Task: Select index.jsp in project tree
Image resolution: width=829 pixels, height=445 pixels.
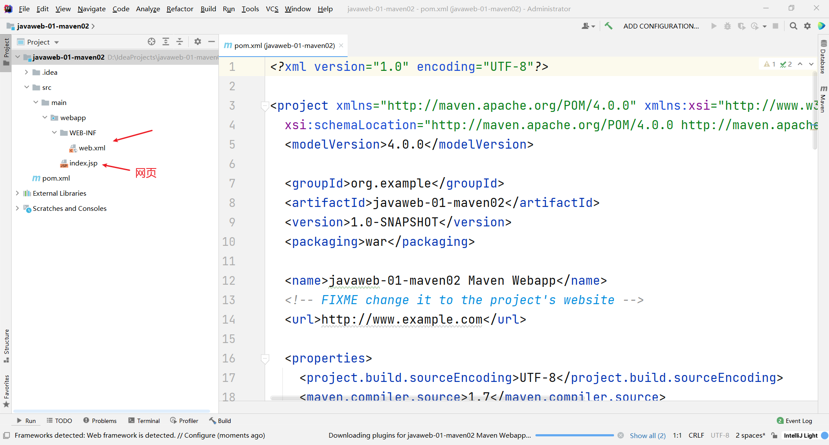Action: pos(83,163)
